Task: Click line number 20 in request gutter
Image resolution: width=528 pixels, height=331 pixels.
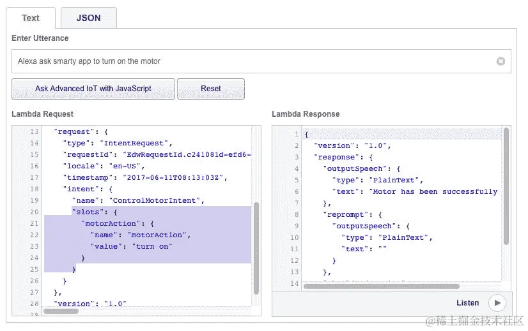Action: pyautogui.click(x=34, y=212)
